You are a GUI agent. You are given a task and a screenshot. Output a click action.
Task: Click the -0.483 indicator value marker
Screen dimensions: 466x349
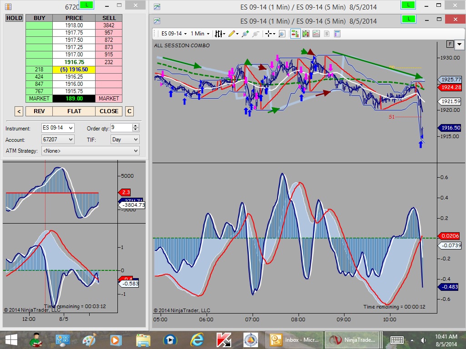click(x=448, y=287)
